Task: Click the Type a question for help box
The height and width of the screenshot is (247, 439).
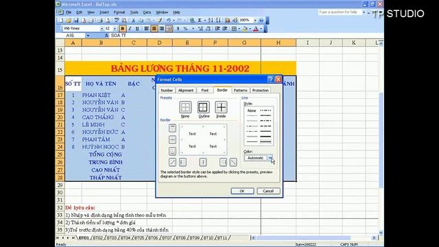Action: tap(340, 12)
